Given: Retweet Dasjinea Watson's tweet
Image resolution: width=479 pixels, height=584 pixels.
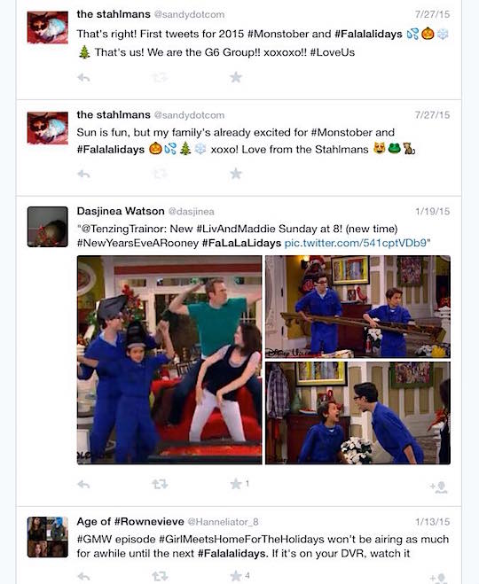Looking at the screenshot, I should click(160, 484).
